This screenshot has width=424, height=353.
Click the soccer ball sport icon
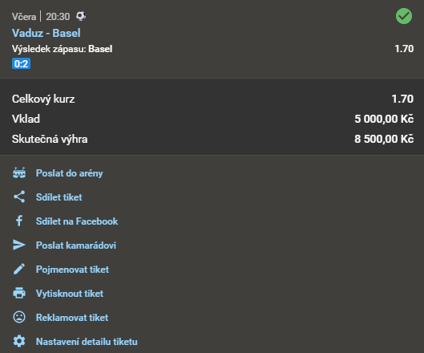(81, 16)
